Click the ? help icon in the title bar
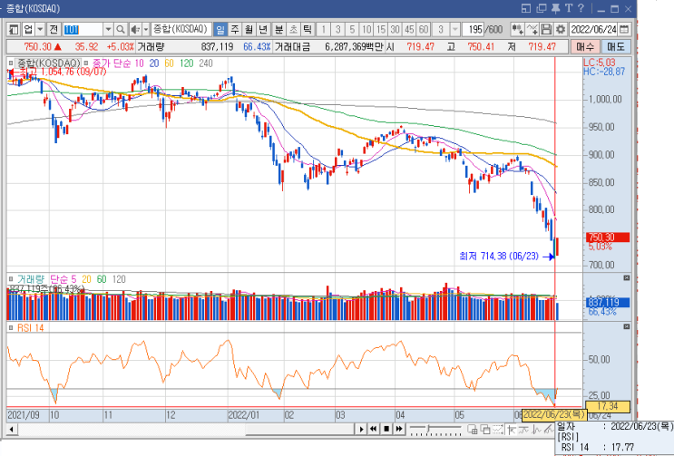The image size is (674, 456). [x=581, y=8]
